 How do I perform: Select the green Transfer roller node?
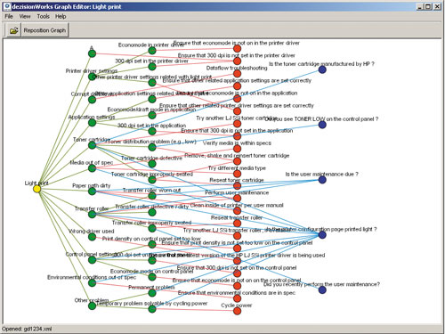tap(92, 214)
